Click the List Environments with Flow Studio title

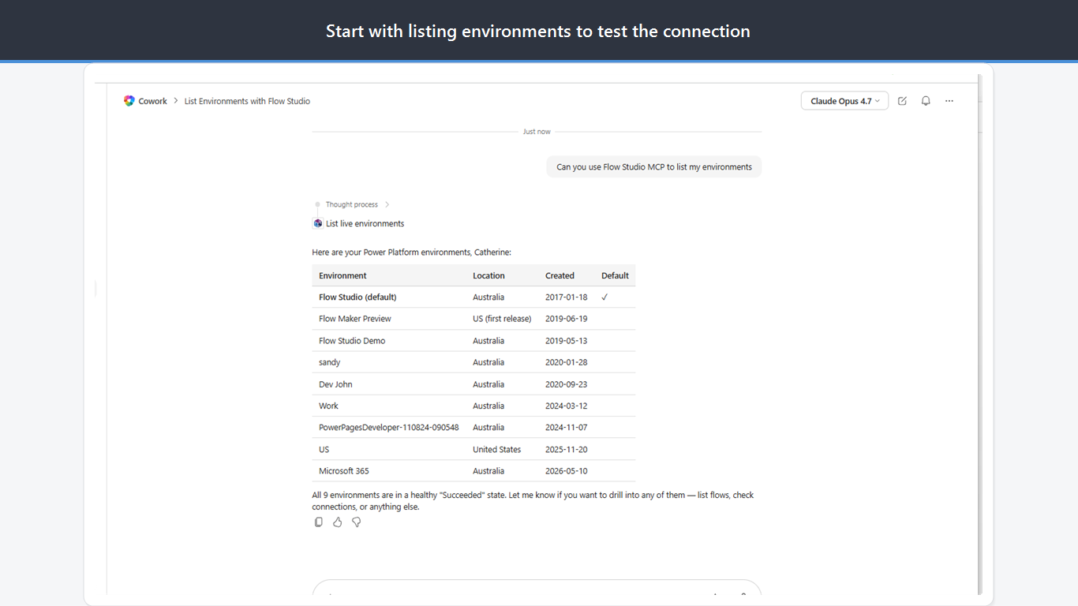click(x=247, y=101)
